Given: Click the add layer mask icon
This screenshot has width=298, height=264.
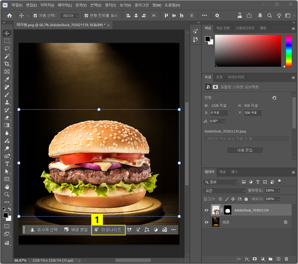Looking at the screenshot, I should coord(255,259).
